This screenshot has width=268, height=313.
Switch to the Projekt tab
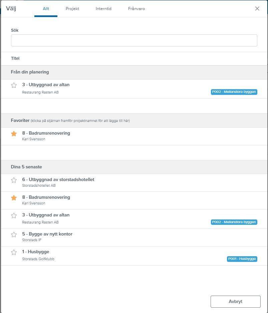tap(72, 9)
